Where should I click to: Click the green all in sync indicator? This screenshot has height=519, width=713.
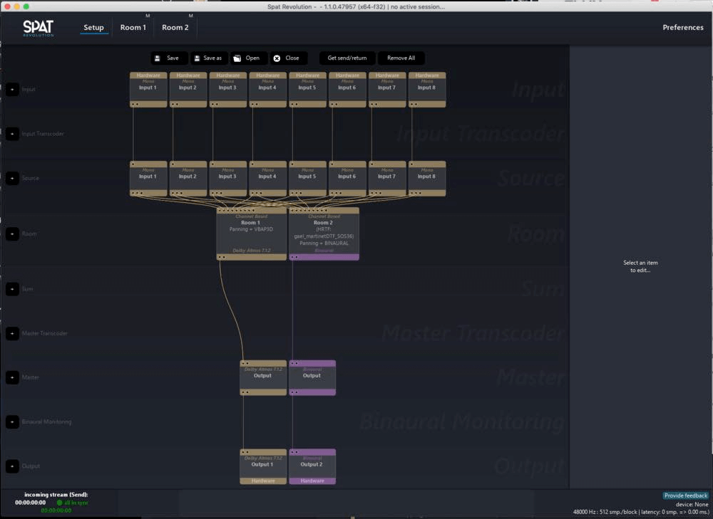point(60,503)
